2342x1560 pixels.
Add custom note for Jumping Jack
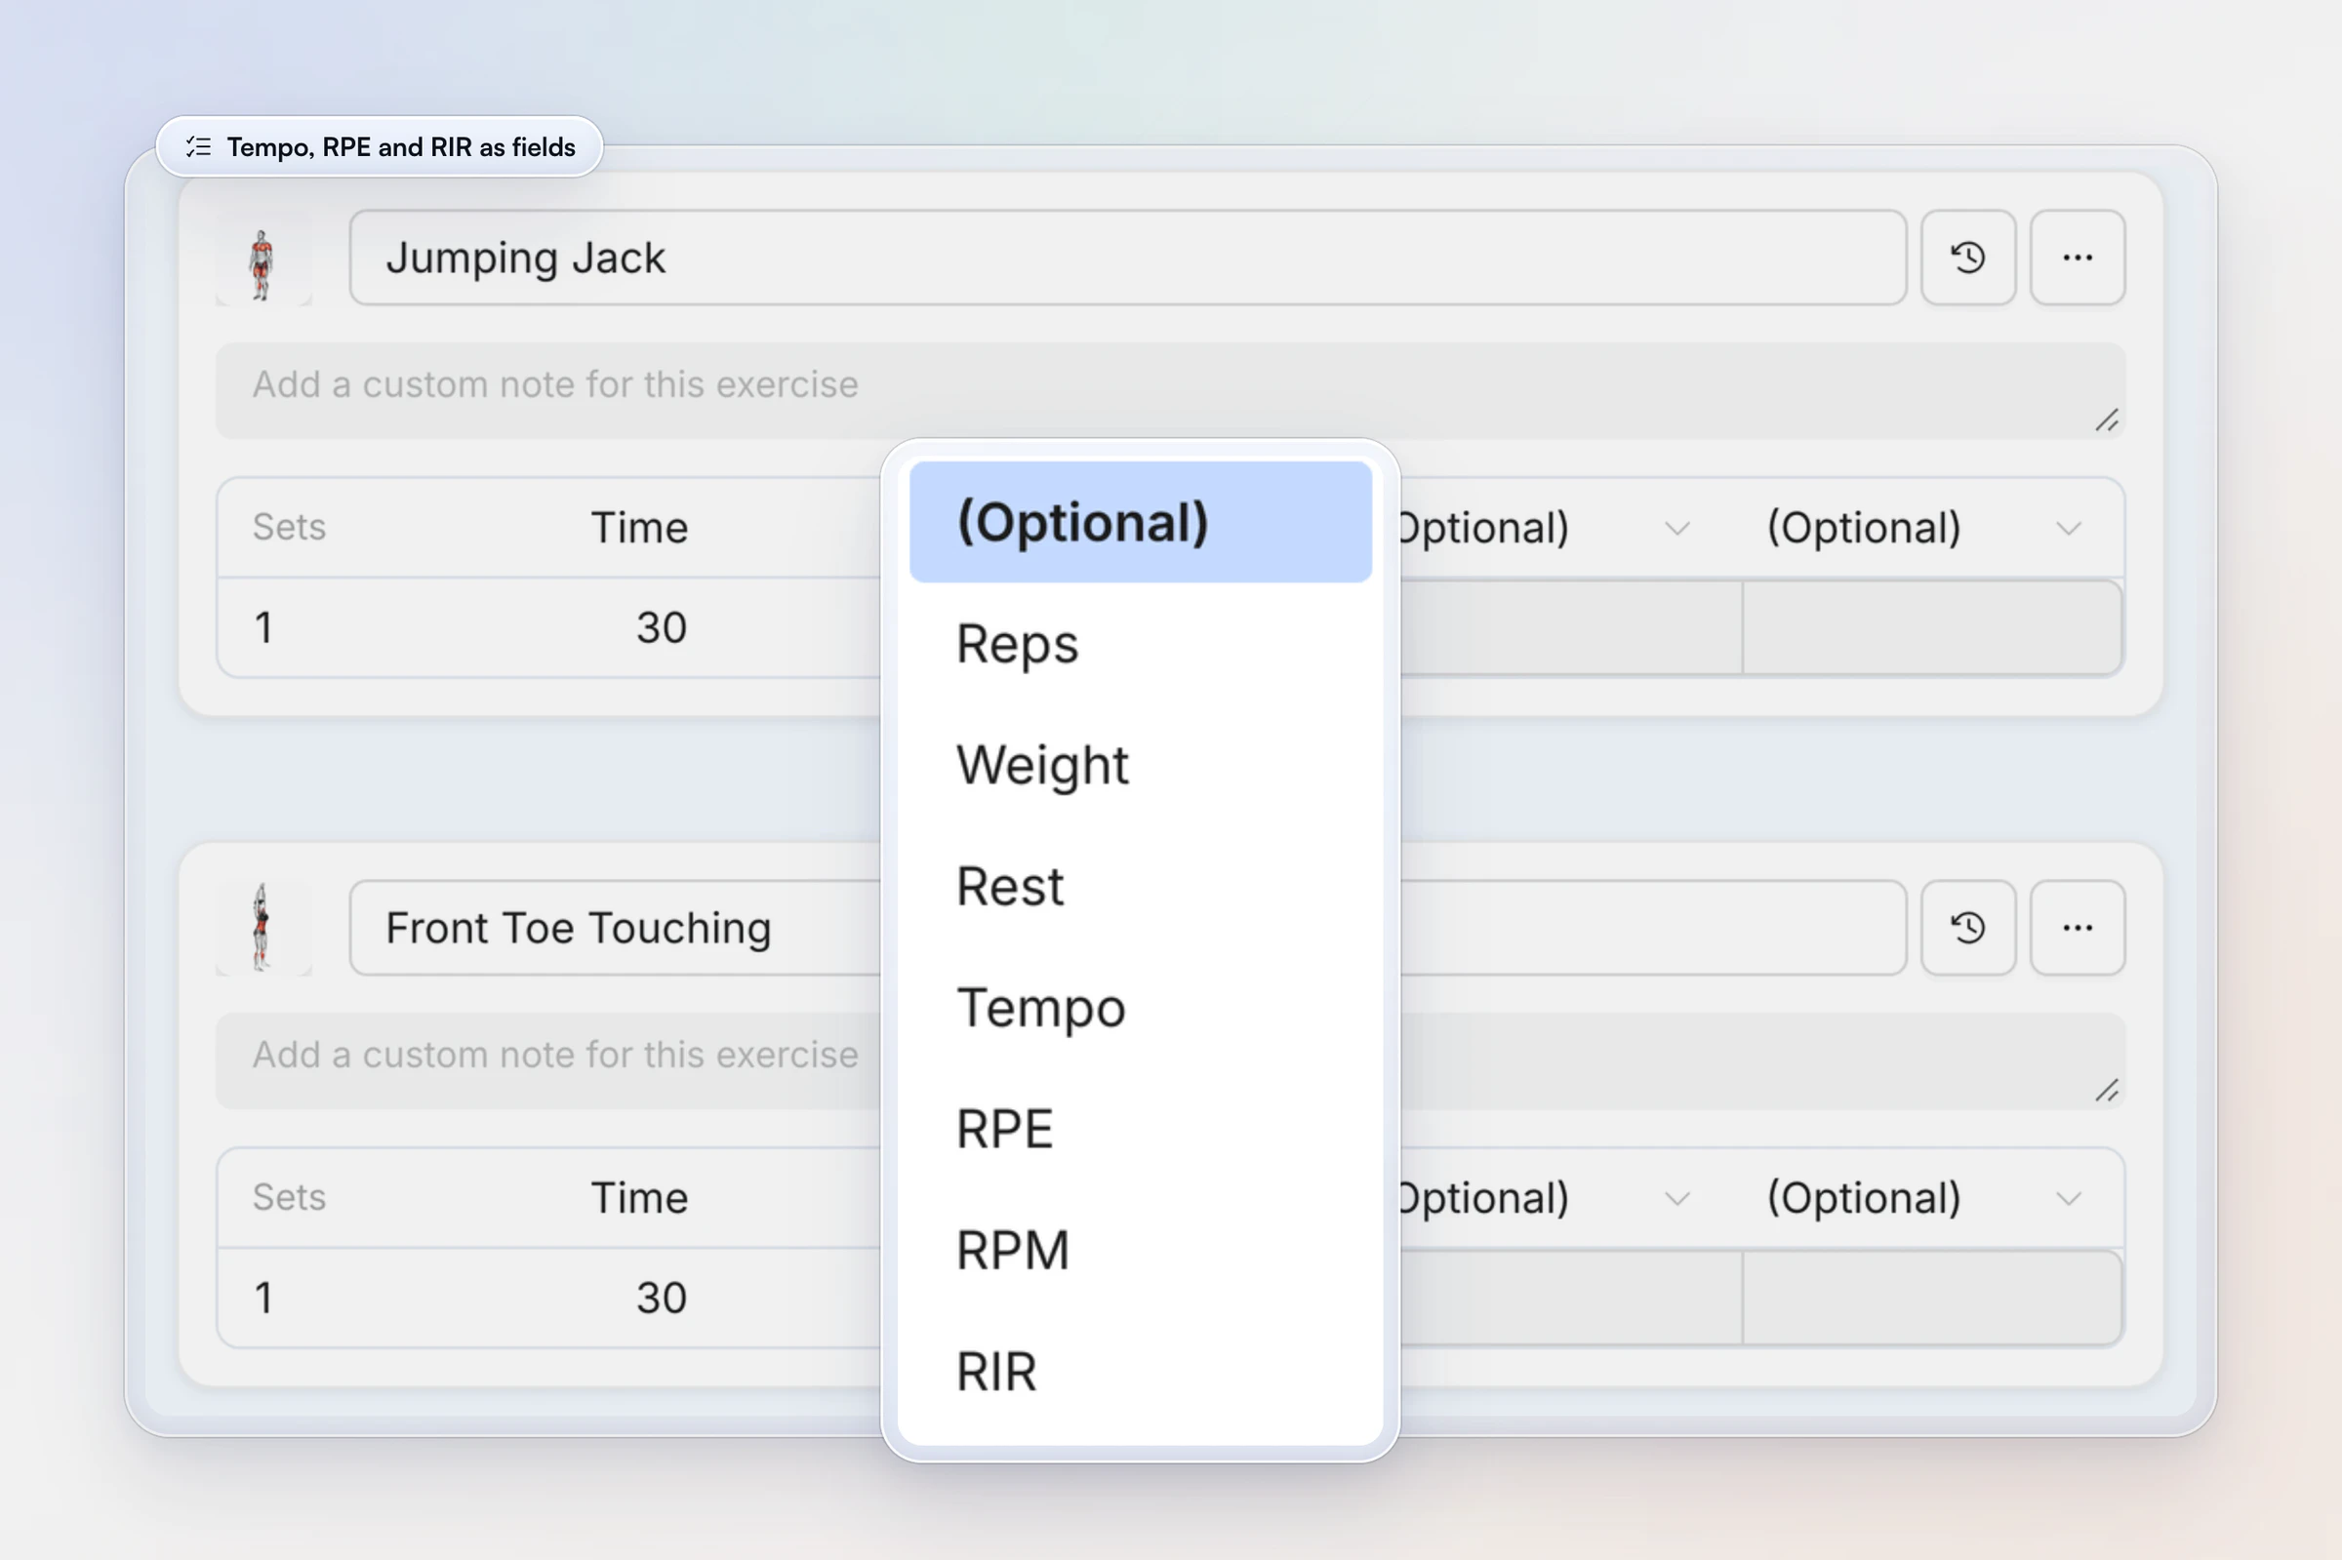(x=1170, y=391)
